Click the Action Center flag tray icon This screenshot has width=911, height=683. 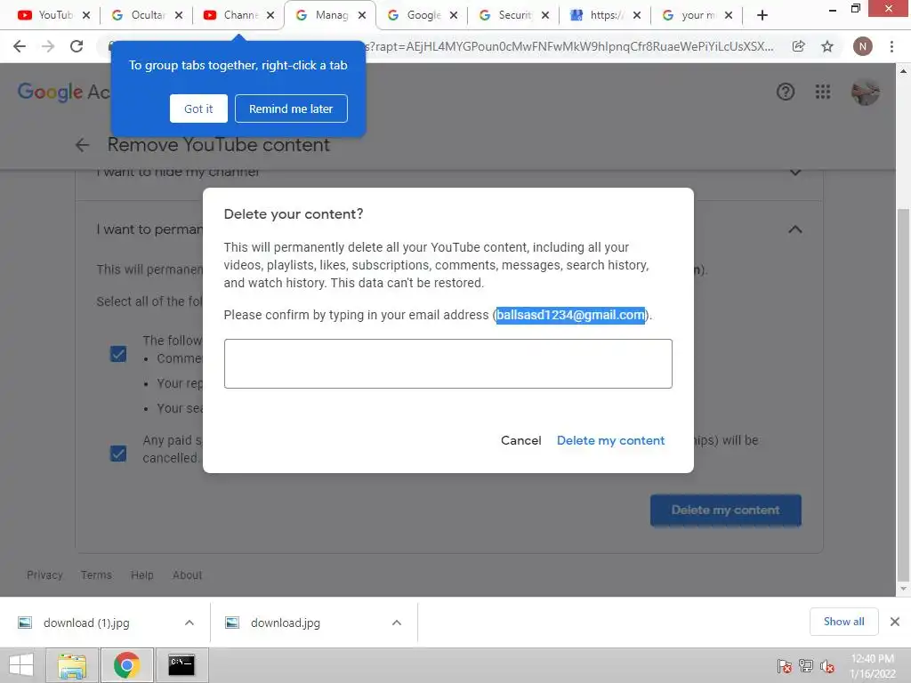[784, 666]
